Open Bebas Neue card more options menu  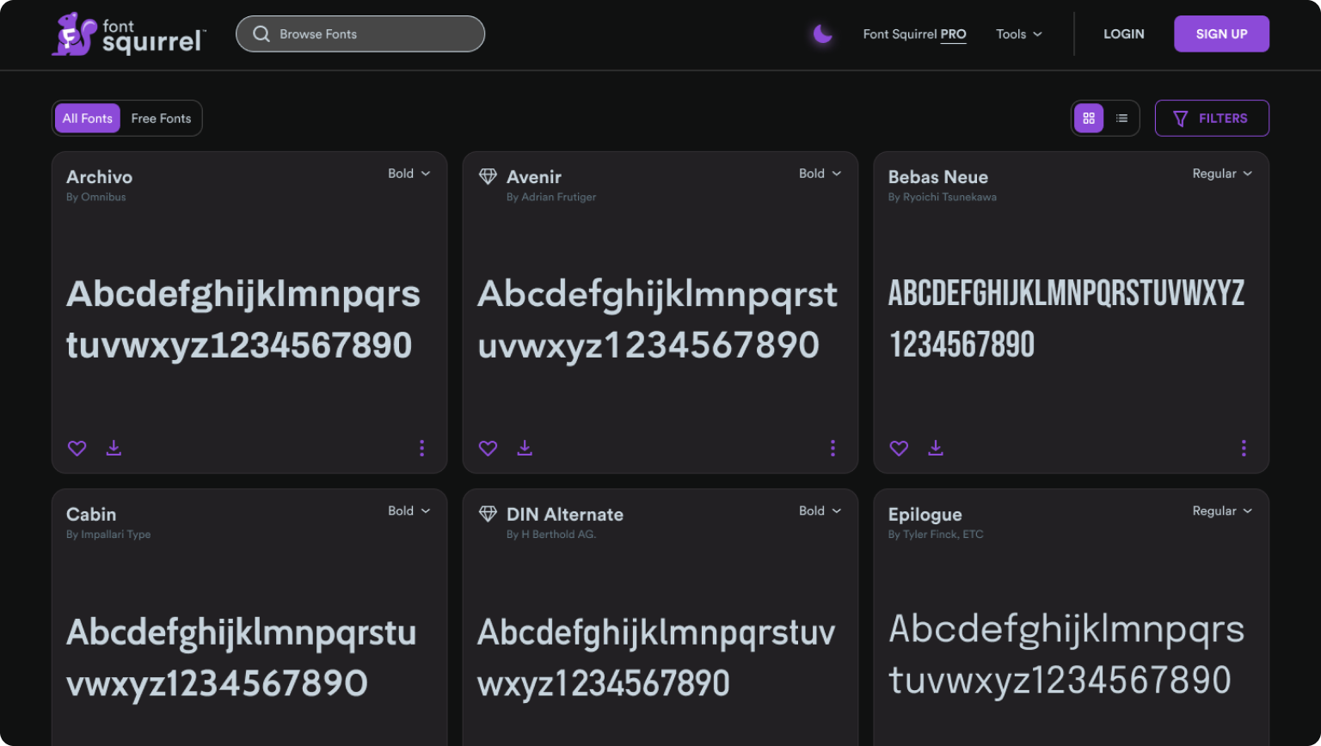point(1244,448)
